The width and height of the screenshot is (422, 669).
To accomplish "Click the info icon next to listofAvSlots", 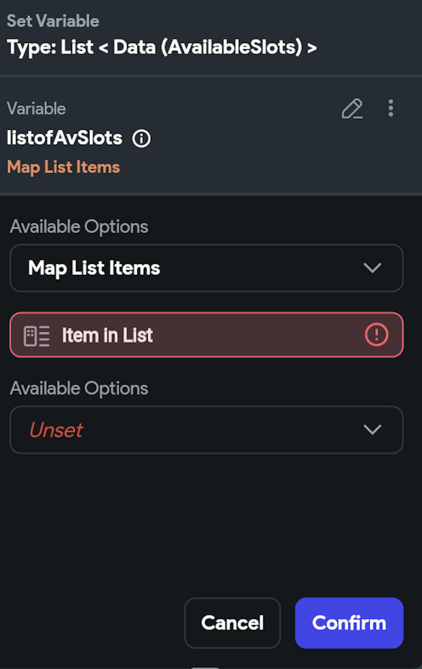I will [x=141, y=138].
